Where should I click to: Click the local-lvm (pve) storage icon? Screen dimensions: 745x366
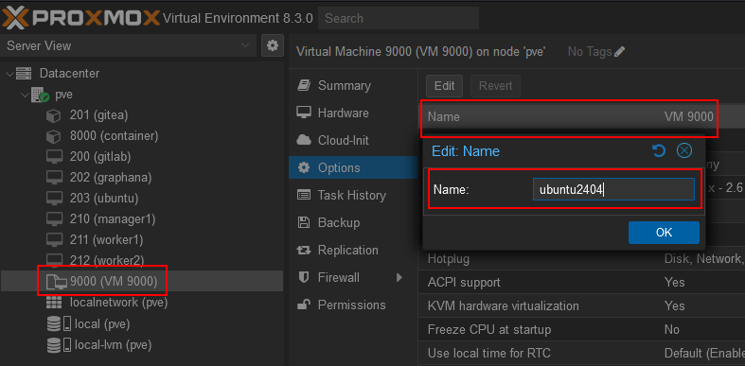click(x=59, y=344)
